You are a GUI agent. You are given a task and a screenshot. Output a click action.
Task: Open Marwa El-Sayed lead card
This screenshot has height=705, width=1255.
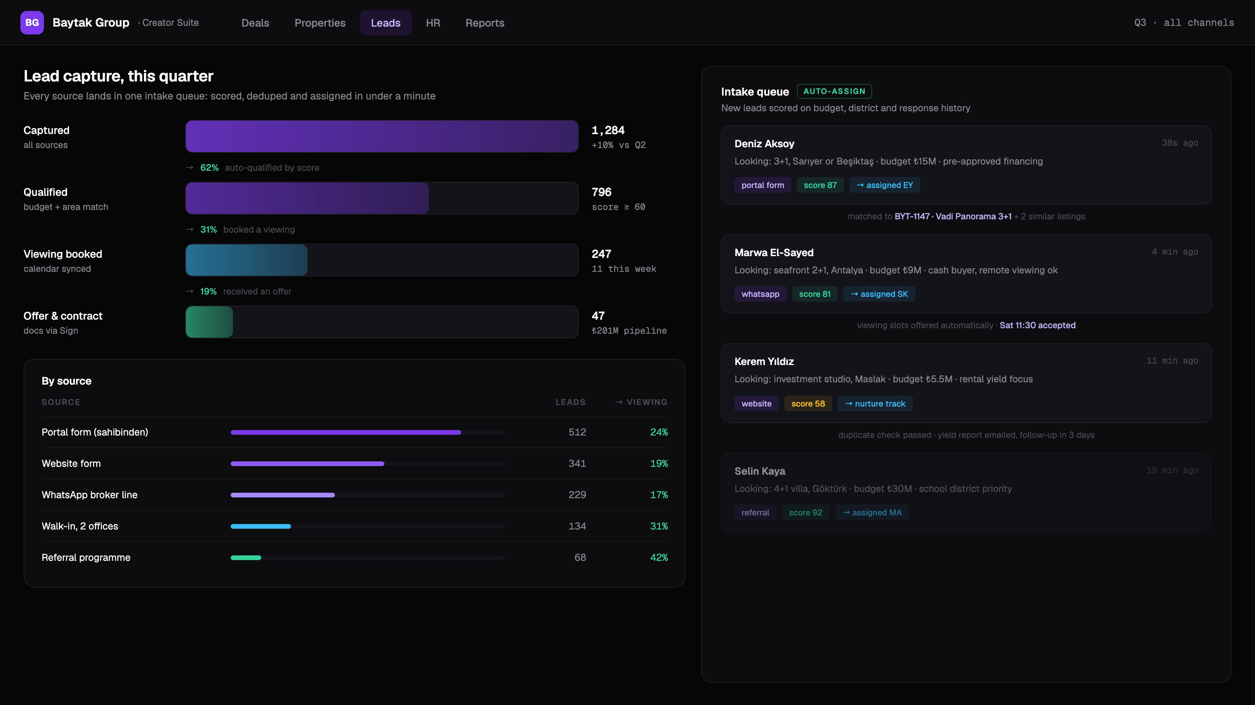point(966,274)
